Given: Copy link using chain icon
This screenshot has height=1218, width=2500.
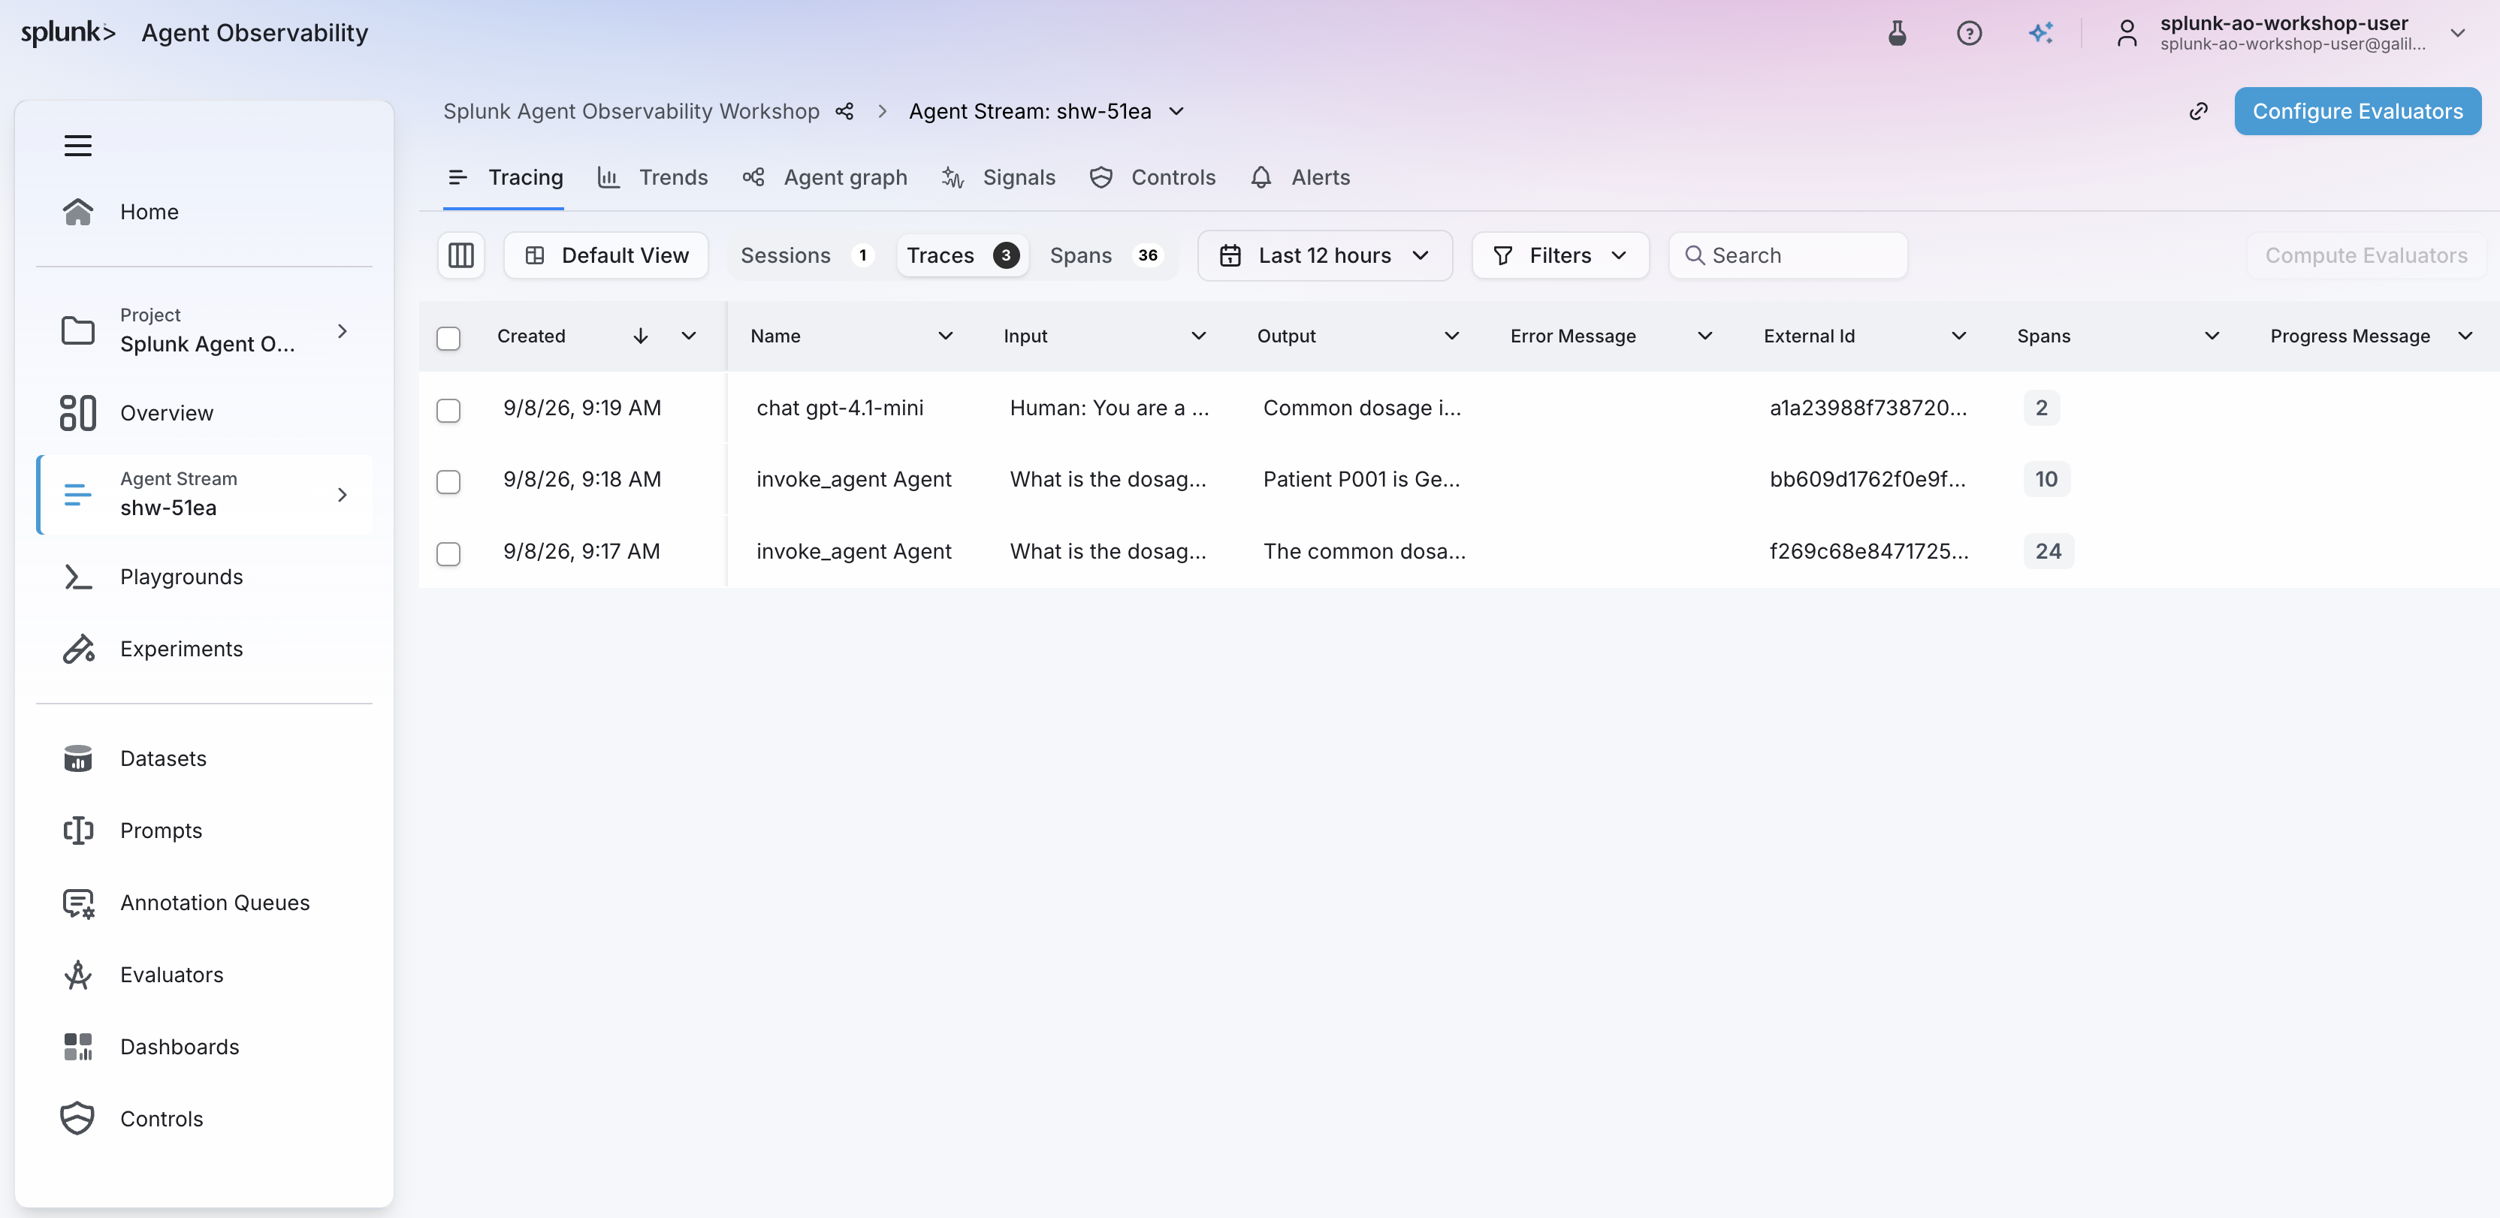Looking at the screenshot, I should pyautogui.click(x=2197, y=112).
